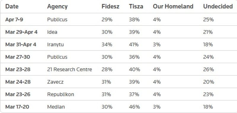
Task: Select the 28% Fidesz value
Action: pyautogui.click(x=107, y=70)
